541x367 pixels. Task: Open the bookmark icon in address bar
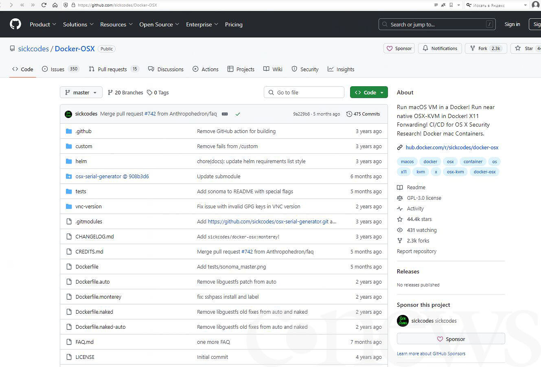point(451,5)
